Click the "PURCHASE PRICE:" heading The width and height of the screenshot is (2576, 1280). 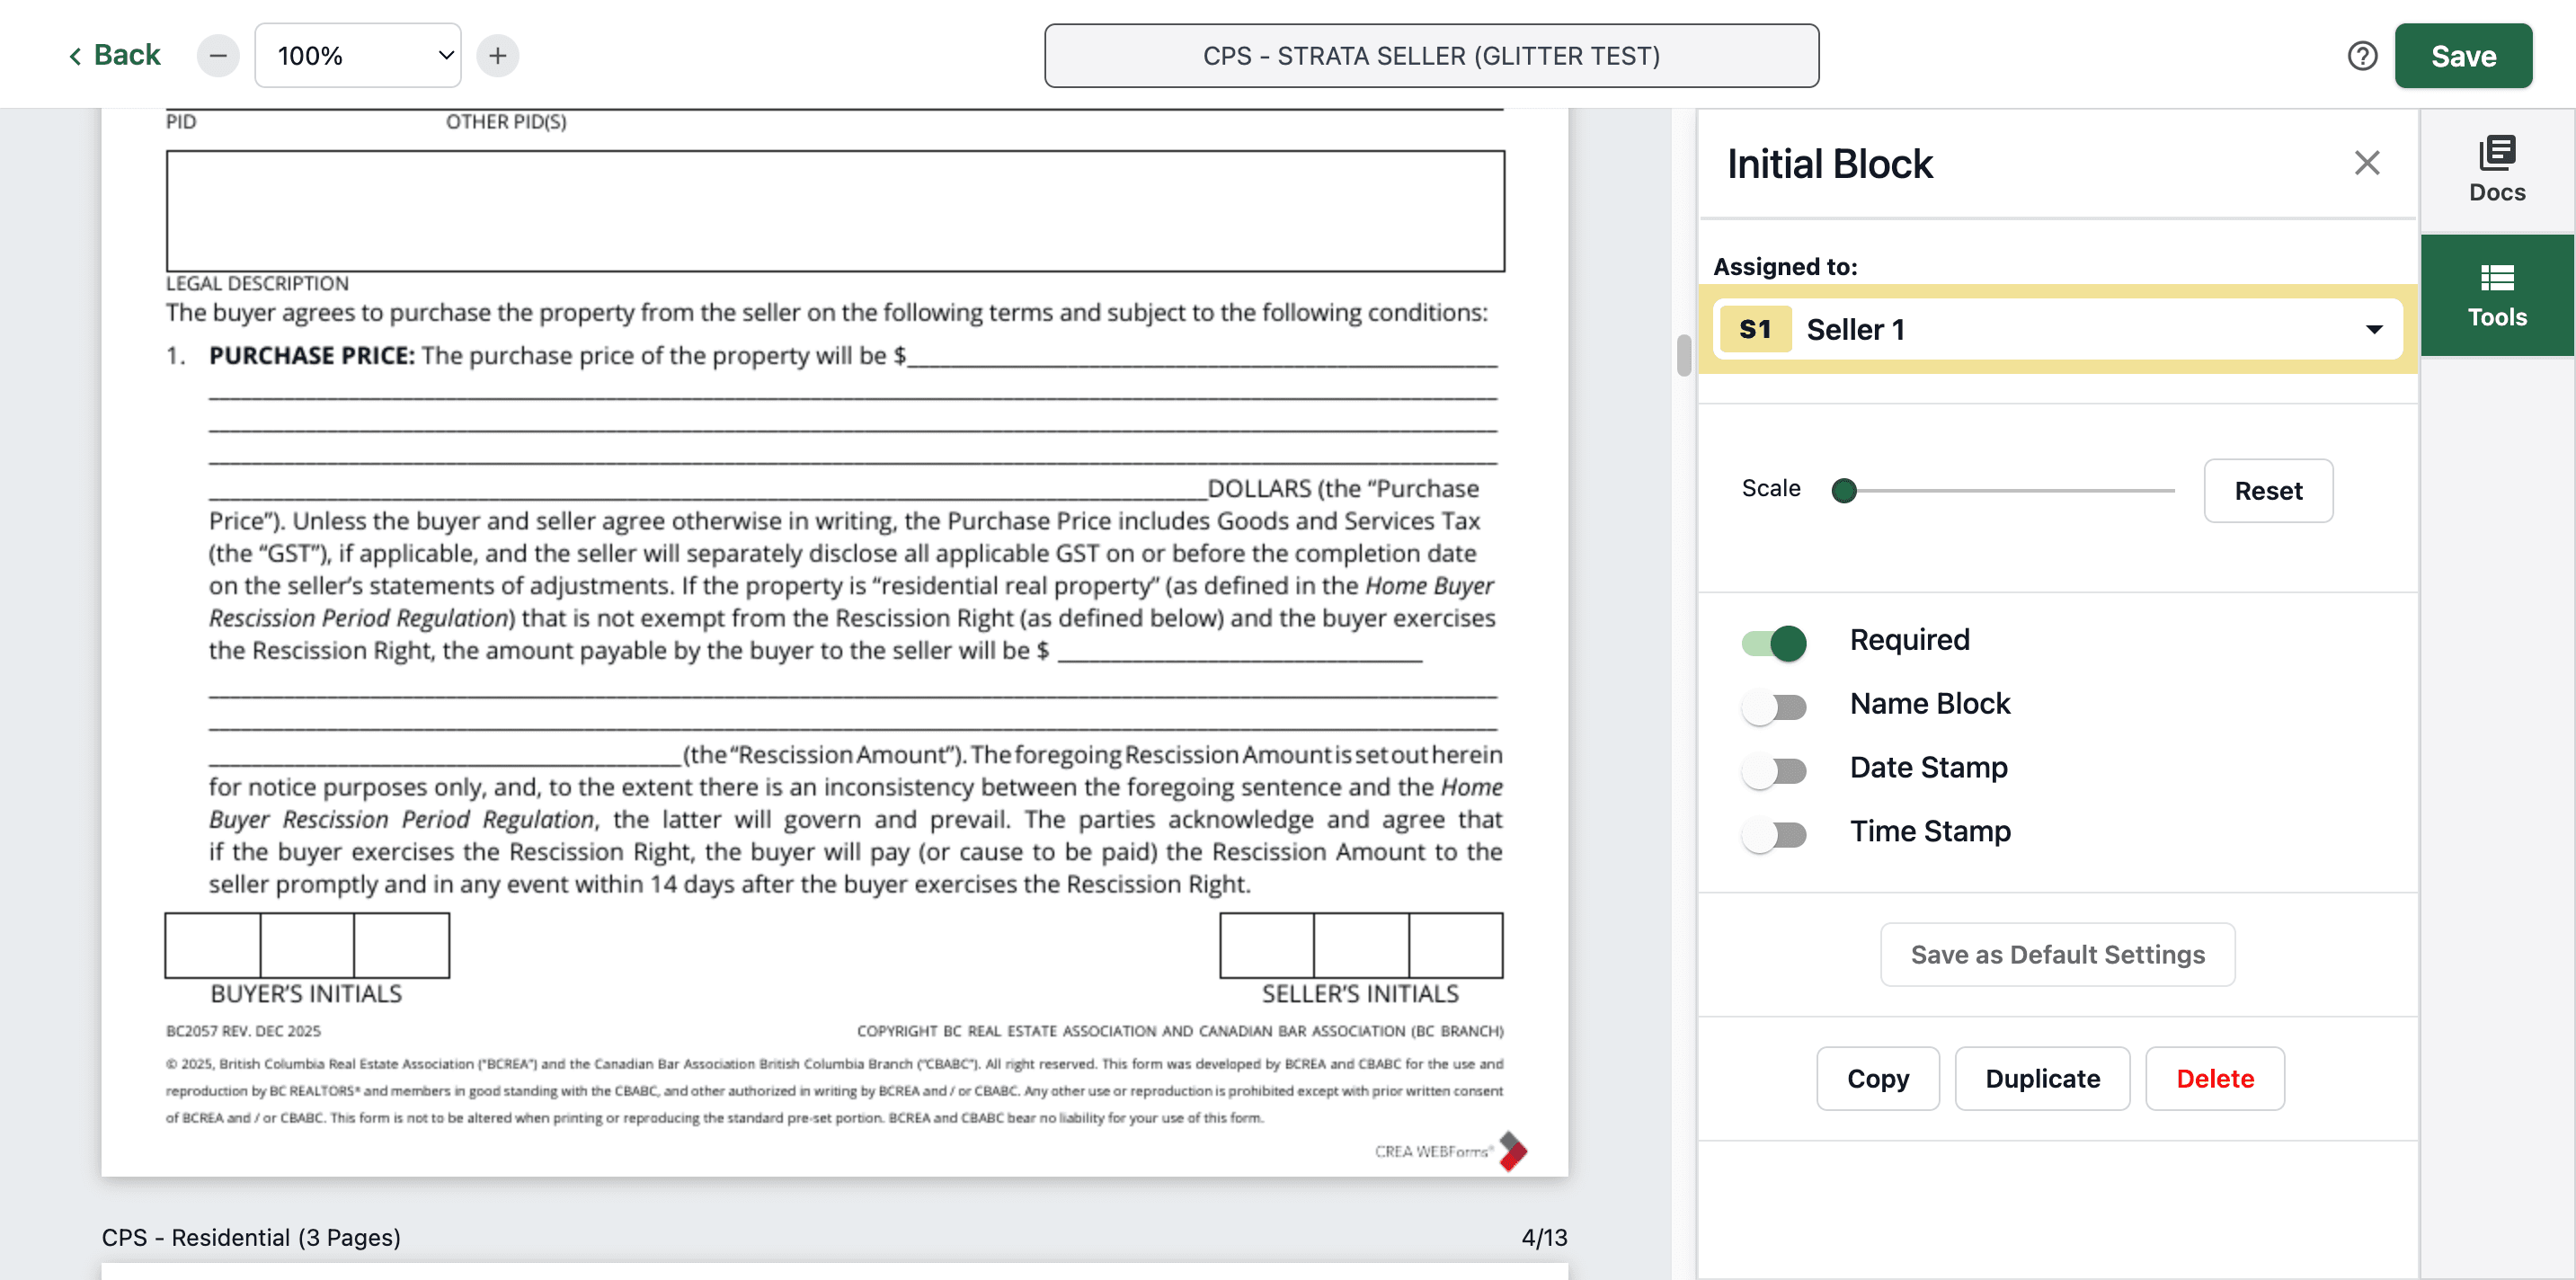(x=311, y=356)
